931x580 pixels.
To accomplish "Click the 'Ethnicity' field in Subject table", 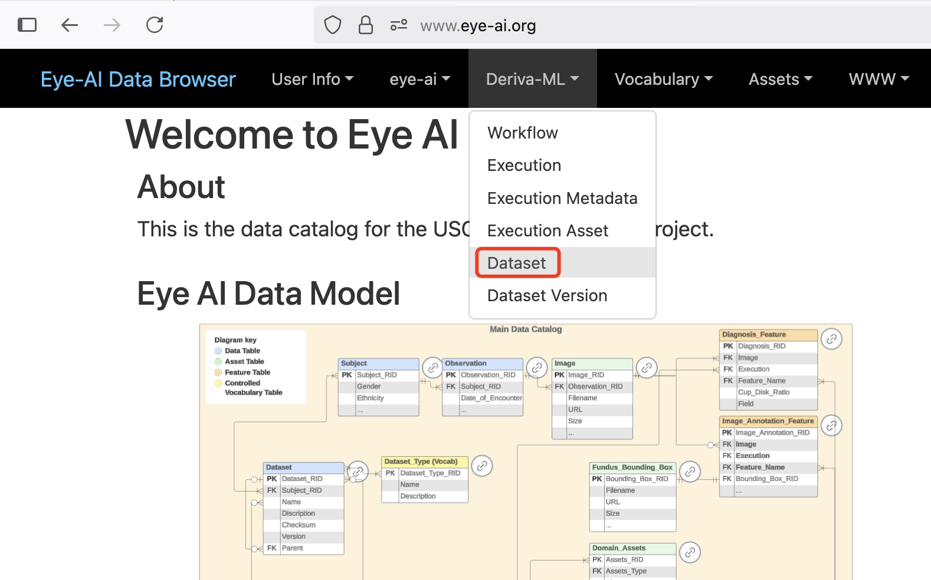I will [370, 398].
